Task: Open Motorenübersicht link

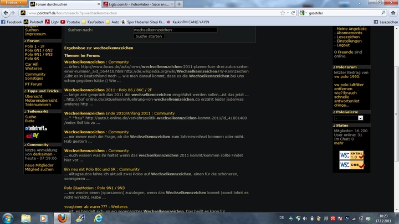Action: [41, 101]
